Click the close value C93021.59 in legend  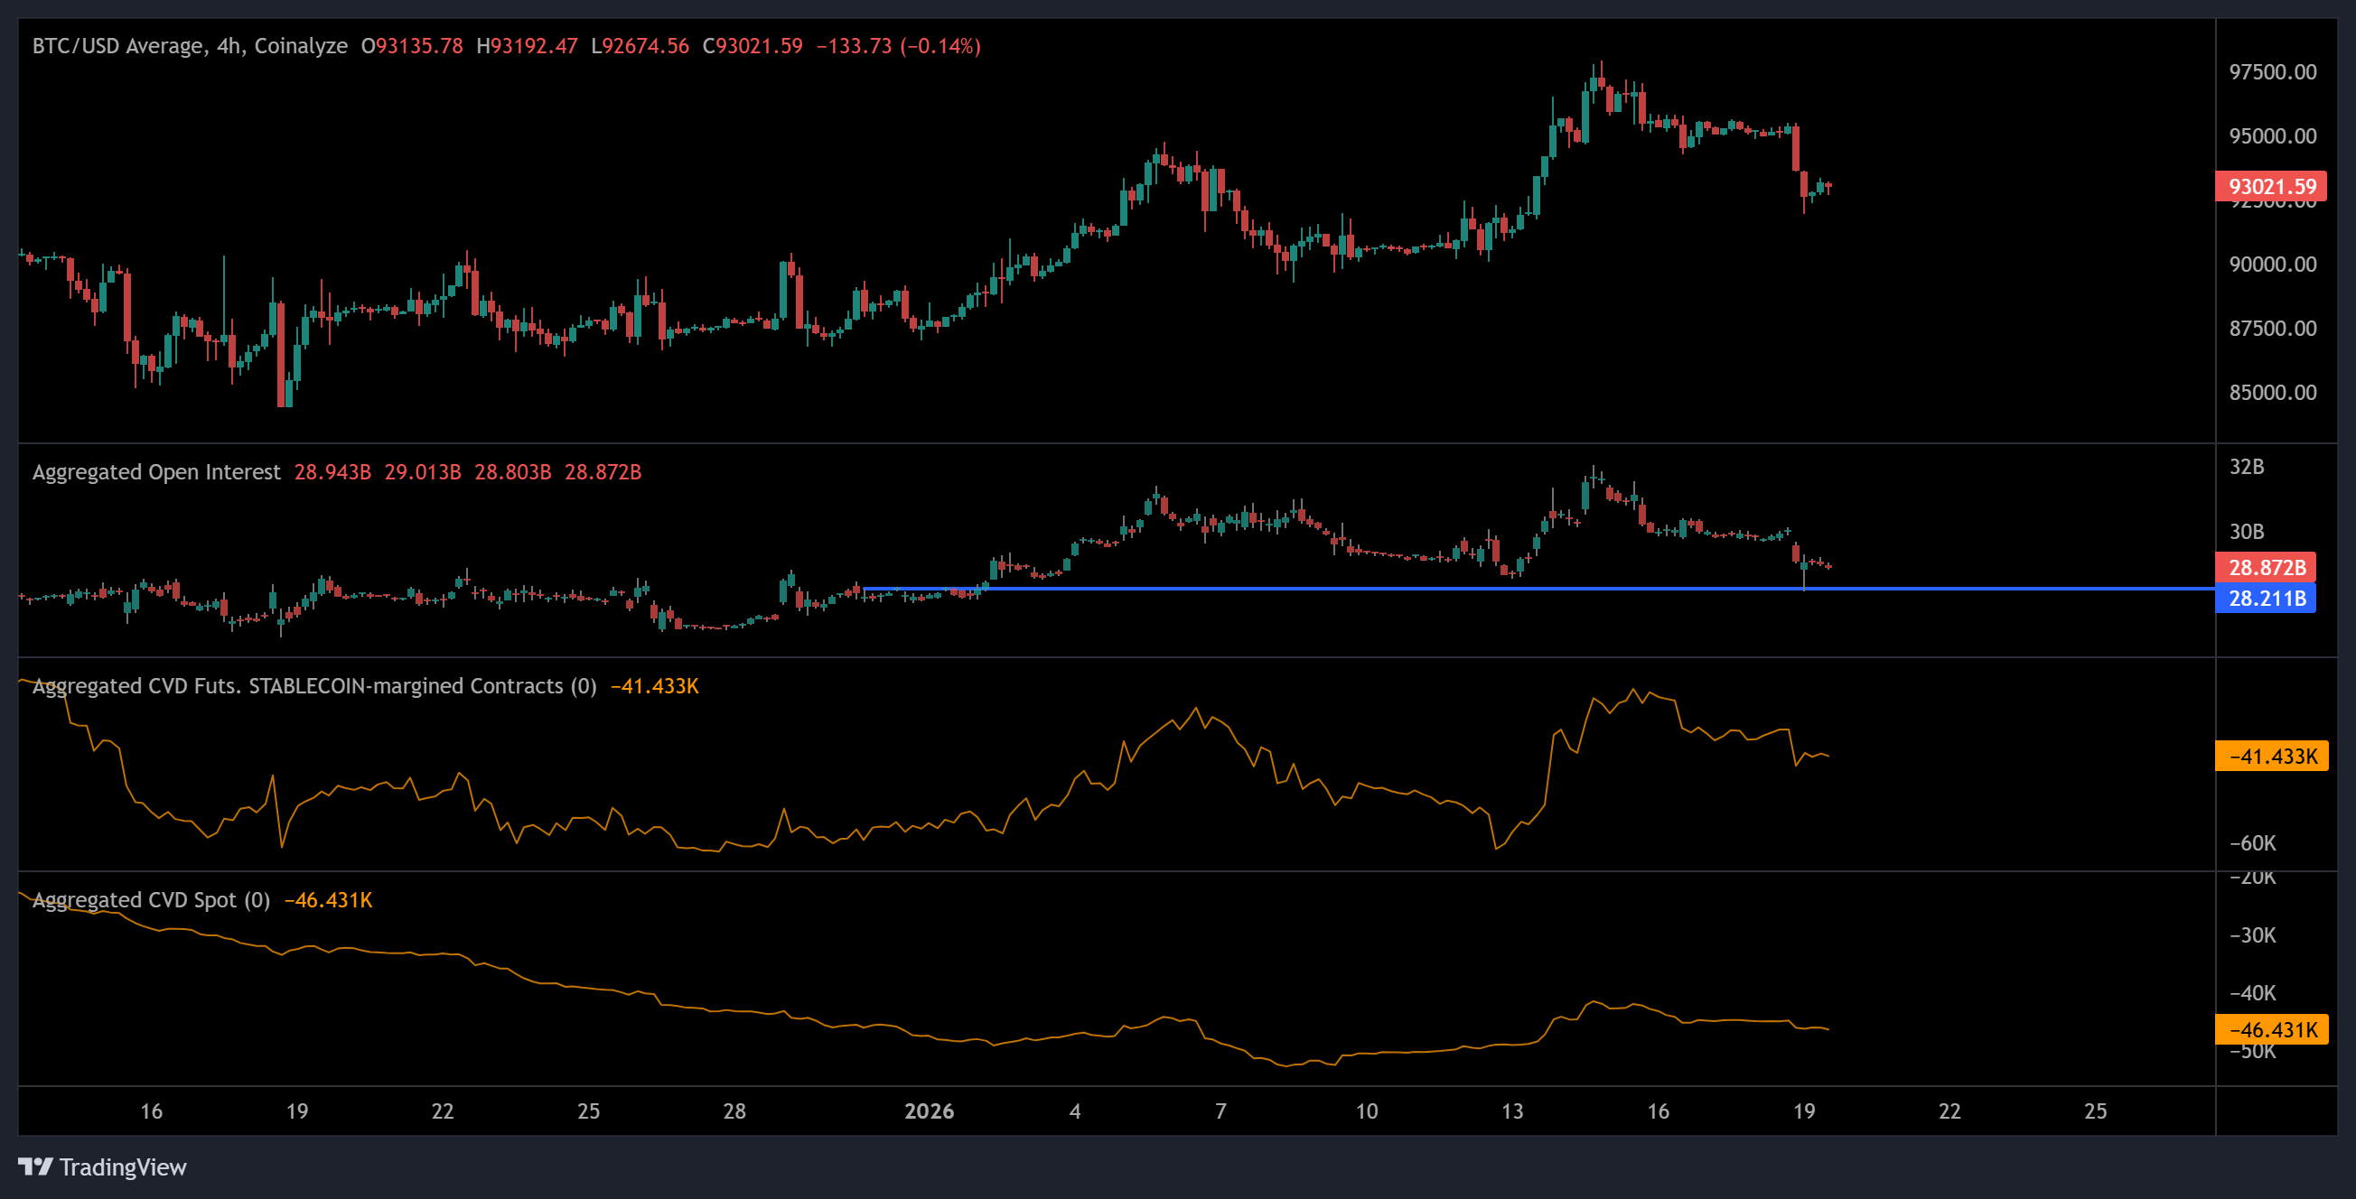pyautogui.click(x=752, y=46)
